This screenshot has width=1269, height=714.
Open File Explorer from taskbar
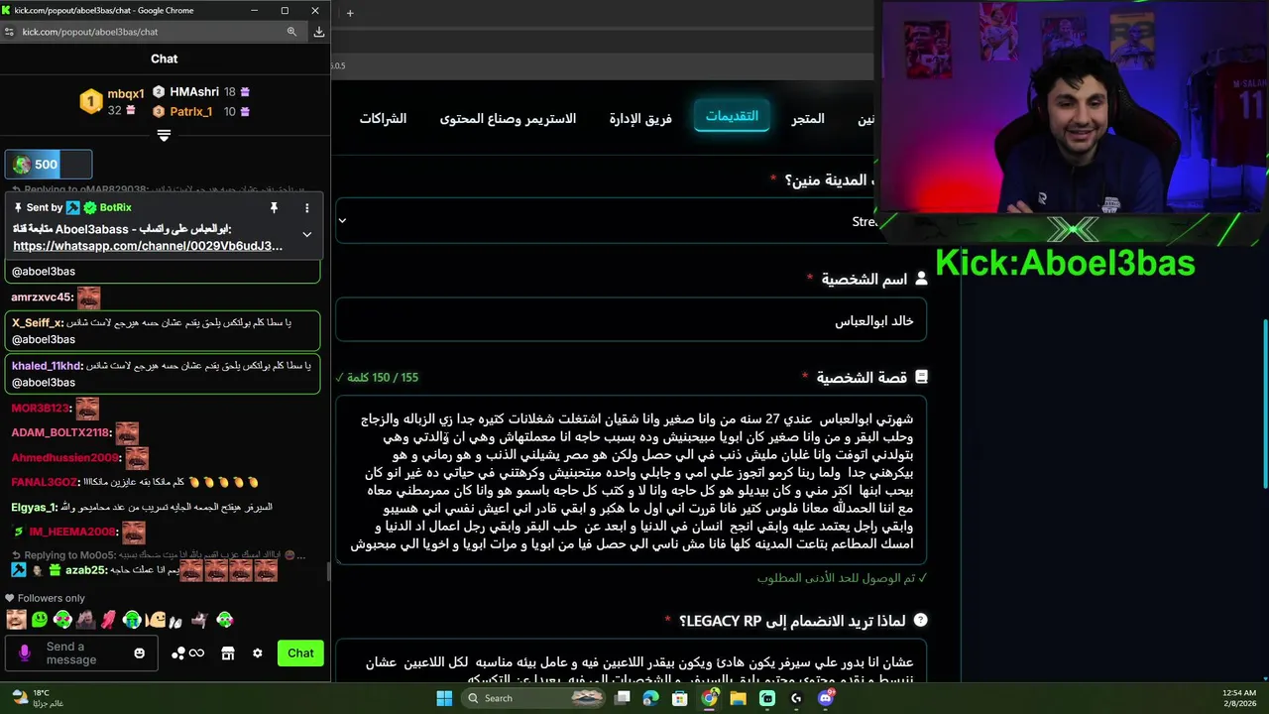pyautogui.click(x=739, y=698)
